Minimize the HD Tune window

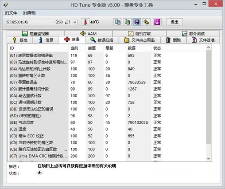pyautogui.click(x=196, y=4)
